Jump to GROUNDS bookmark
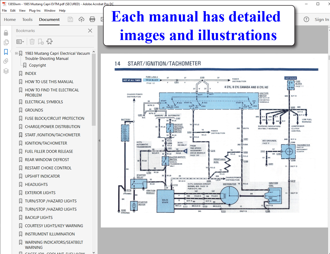This screenshot has height=254, width=330. tap(34, 110)
